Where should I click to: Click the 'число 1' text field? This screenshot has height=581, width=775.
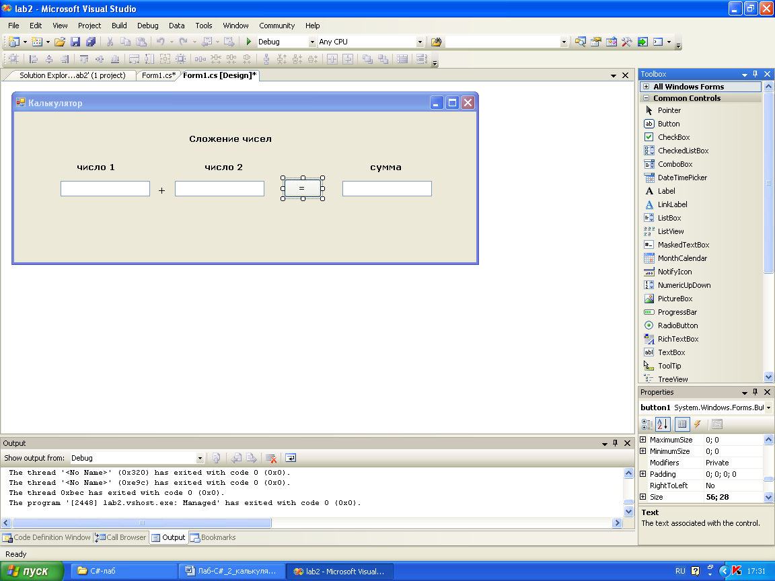(105, 189)
